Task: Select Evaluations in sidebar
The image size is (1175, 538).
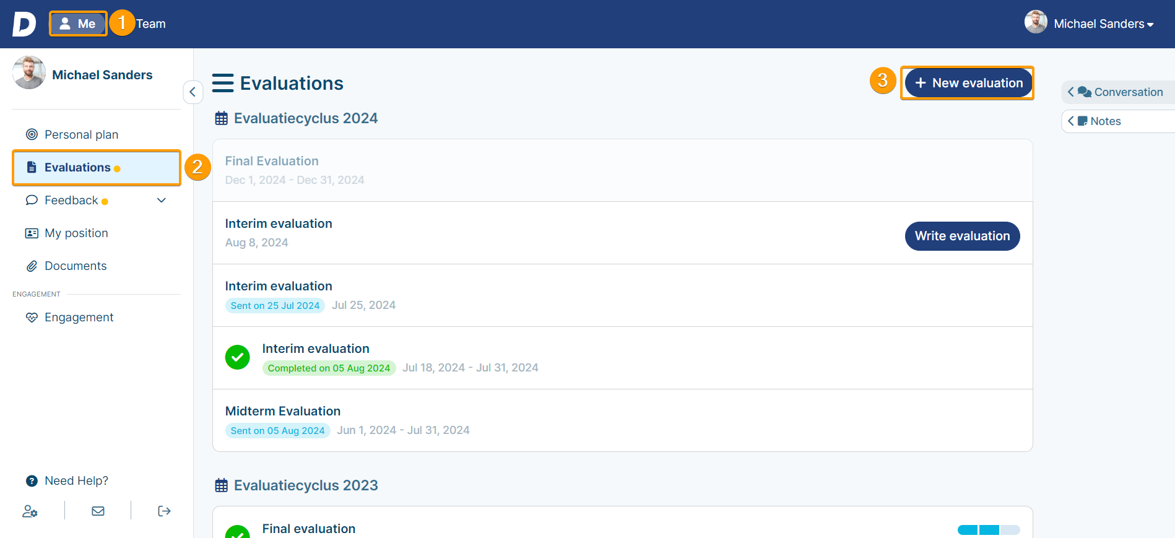Action: 97,167
